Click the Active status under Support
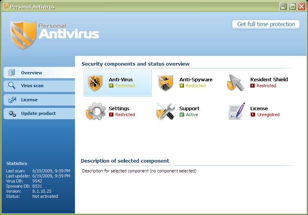This screenshot has height=215, width=308. click(192, 115)
